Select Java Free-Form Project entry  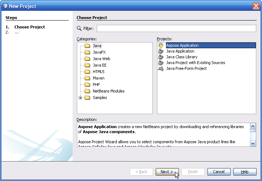coord(187,68)
